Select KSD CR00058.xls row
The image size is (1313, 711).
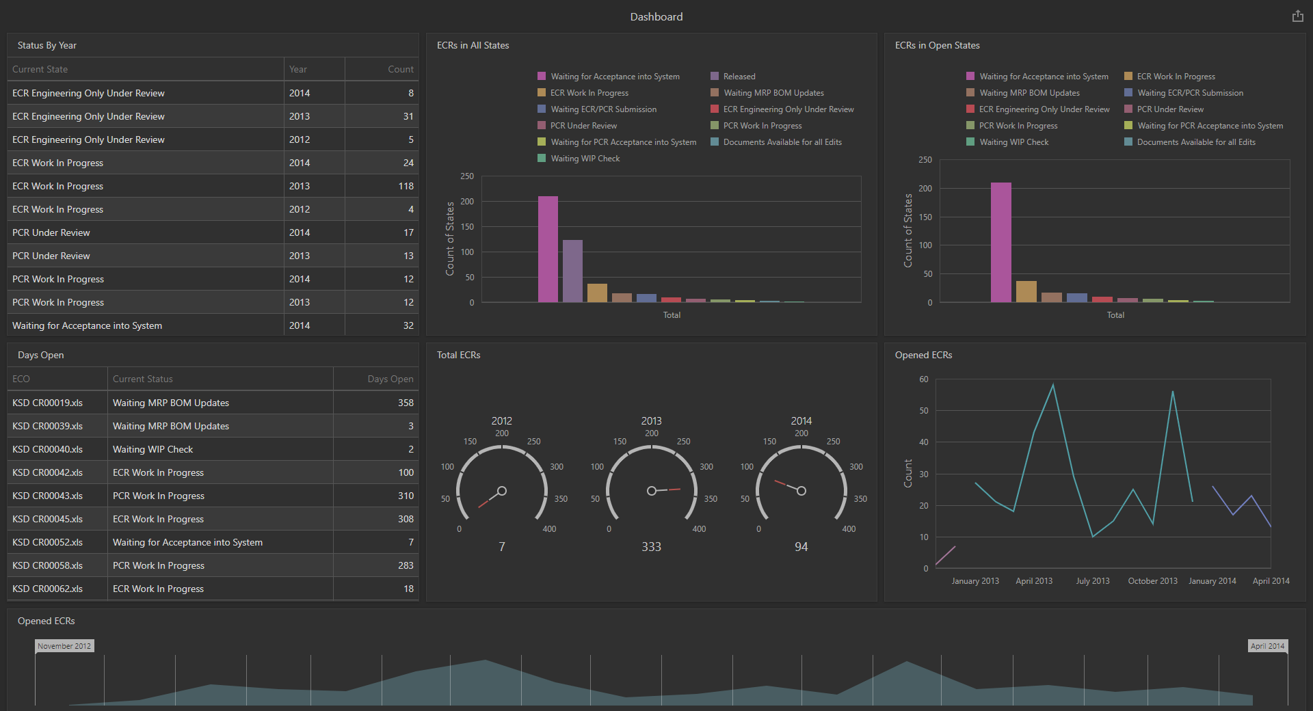coord(213,565)
